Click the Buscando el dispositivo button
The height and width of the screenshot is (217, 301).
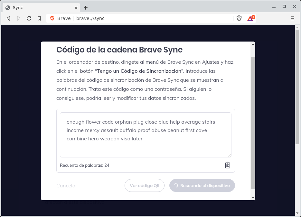(x=202, y=185)
